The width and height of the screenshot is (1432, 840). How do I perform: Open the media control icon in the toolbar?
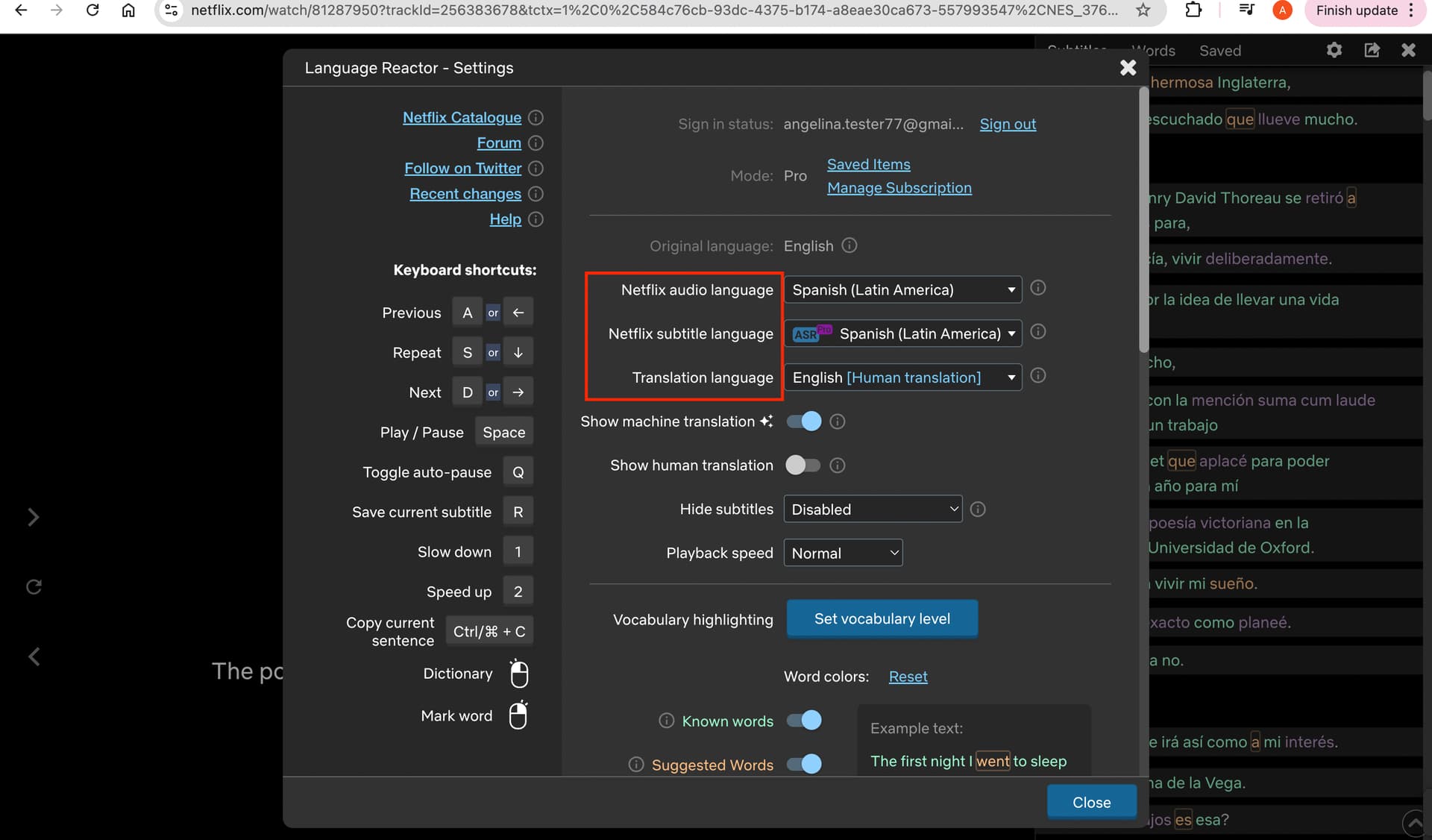(x=1246, y=10)
